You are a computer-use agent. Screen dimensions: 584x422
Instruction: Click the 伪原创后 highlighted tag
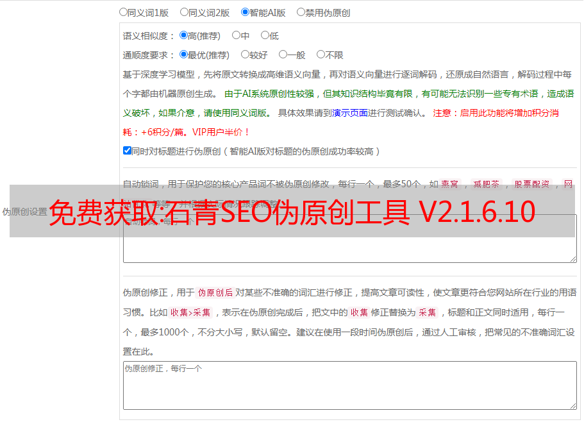215,292
